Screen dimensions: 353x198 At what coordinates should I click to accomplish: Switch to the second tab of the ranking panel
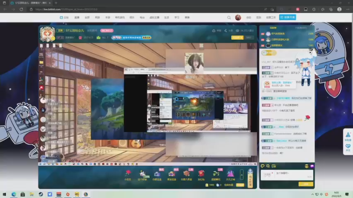[301, 28]
